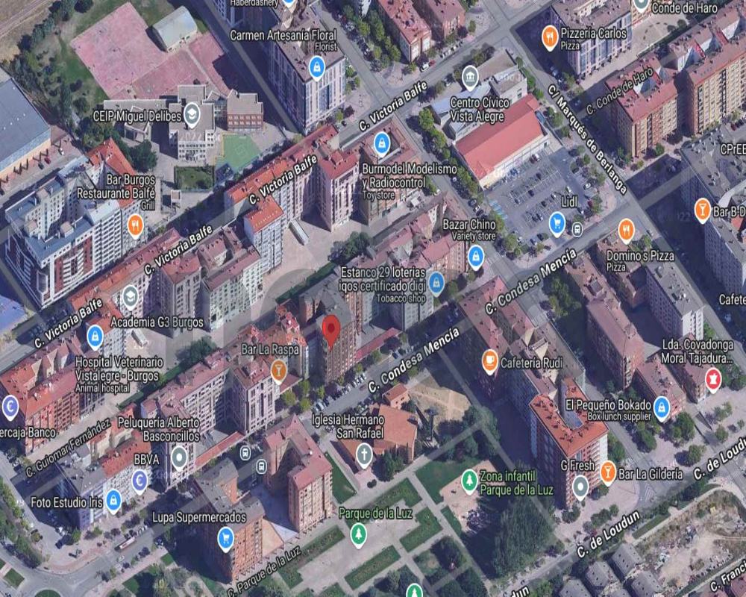The width and height of the screenshot is (746, 597).
Task: Select the Cafetería Rudi coffee pin
Action: [x=489, y=361]
